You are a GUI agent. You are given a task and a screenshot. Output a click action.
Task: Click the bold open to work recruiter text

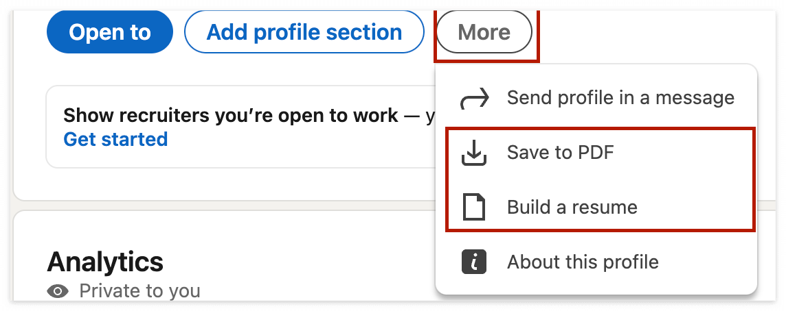click(230, 114)
